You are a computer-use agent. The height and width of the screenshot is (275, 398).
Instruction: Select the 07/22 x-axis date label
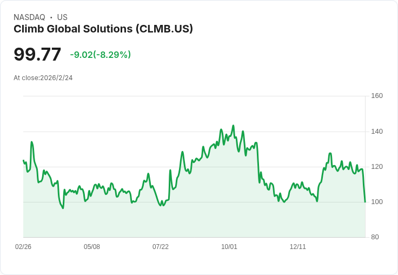161,247
